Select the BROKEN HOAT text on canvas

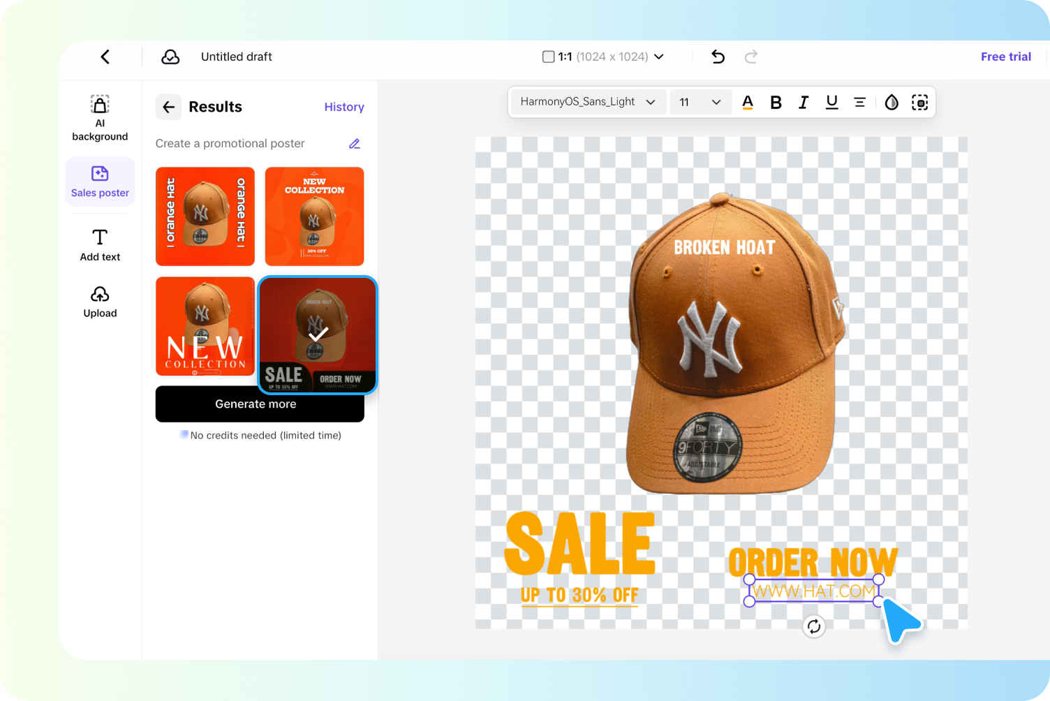[x=724, y=248]
